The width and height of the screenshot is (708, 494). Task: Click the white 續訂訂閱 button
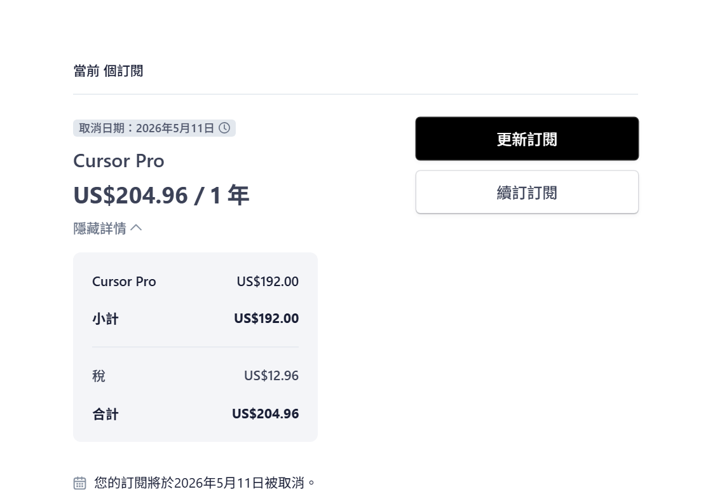(x=527, y=192)
